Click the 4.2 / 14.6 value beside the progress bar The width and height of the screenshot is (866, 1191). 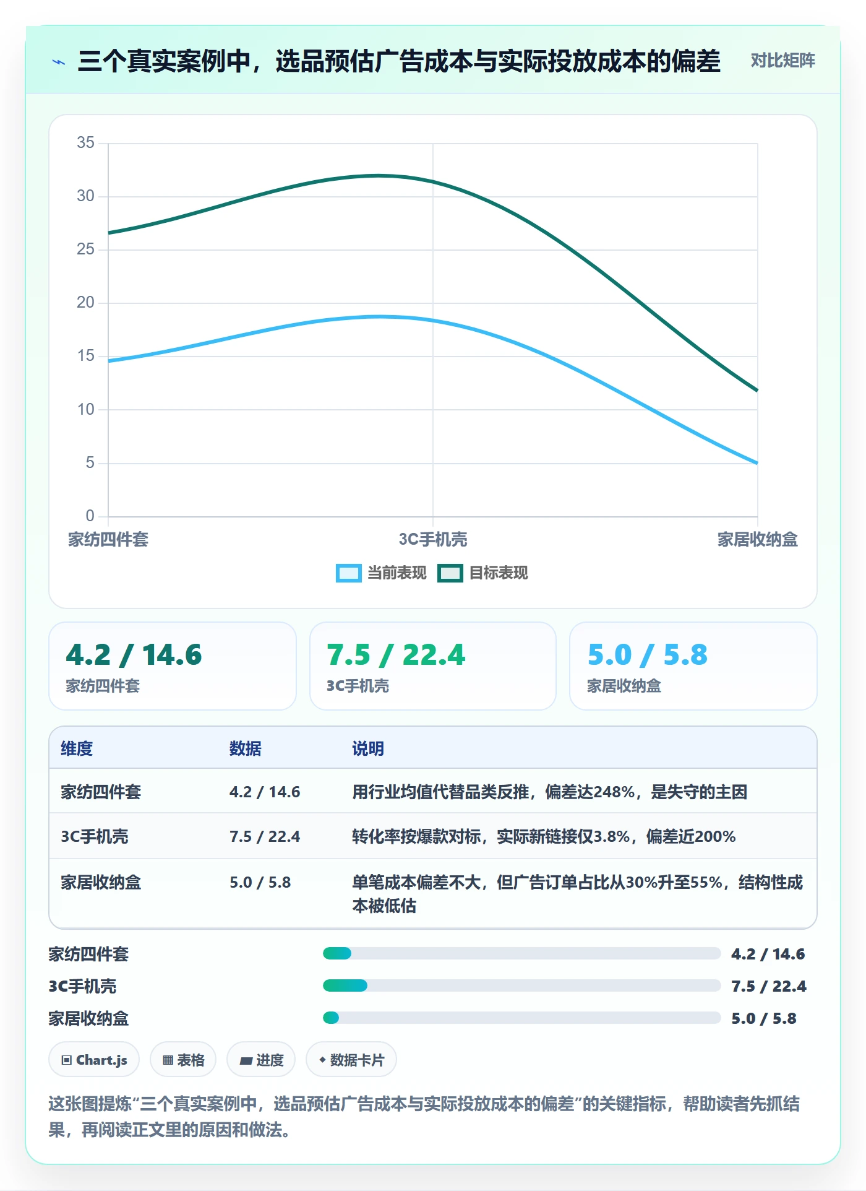click(768, 954)
